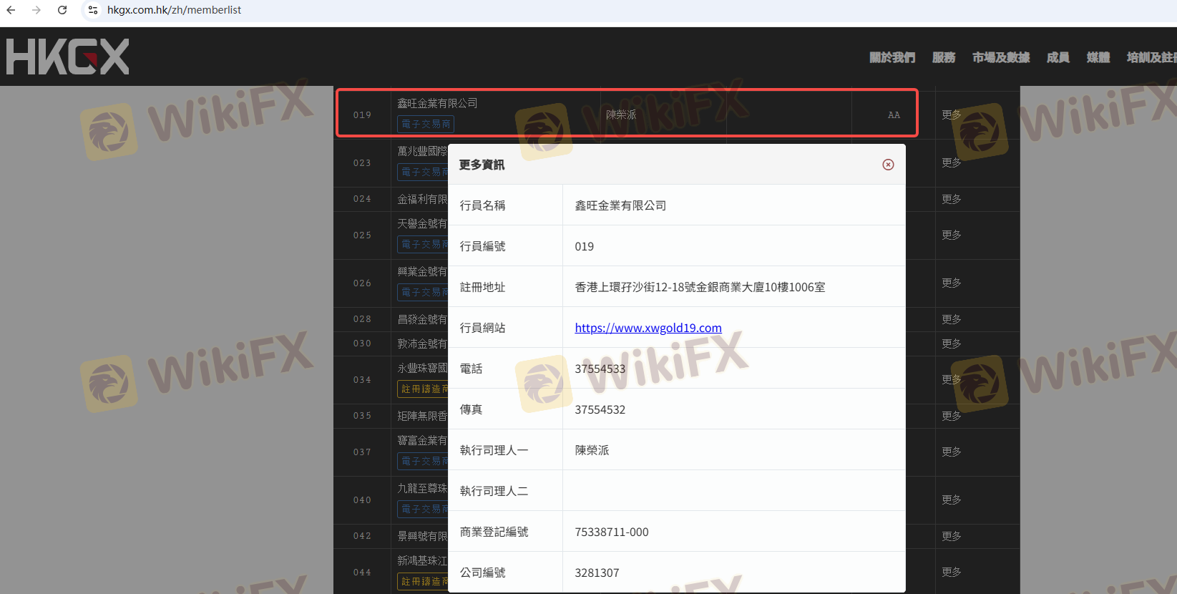Image resolution: width=1177 pixels, height=594 pixels.
Task: Open the https://www.xwgold19.com member website link
Action: tap(648, 328)
